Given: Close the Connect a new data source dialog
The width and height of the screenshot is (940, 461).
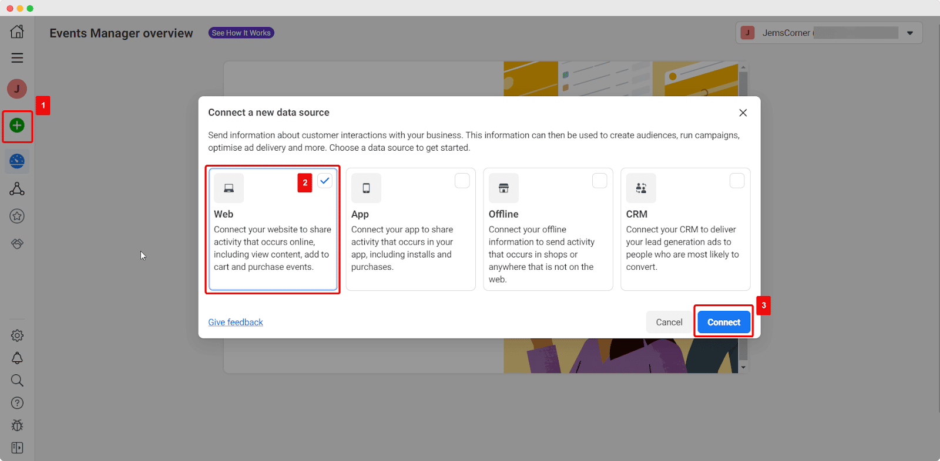Looking at the screenshot, I should pyautogui.click(x=743, y=113).
